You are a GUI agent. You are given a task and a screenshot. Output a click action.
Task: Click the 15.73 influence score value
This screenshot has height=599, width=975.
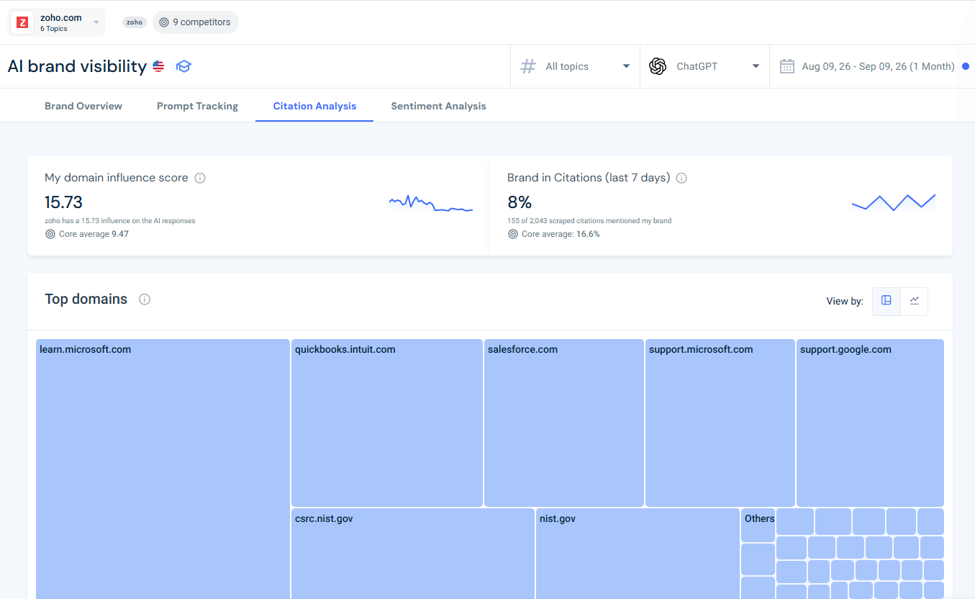click(x=63, y=202)
